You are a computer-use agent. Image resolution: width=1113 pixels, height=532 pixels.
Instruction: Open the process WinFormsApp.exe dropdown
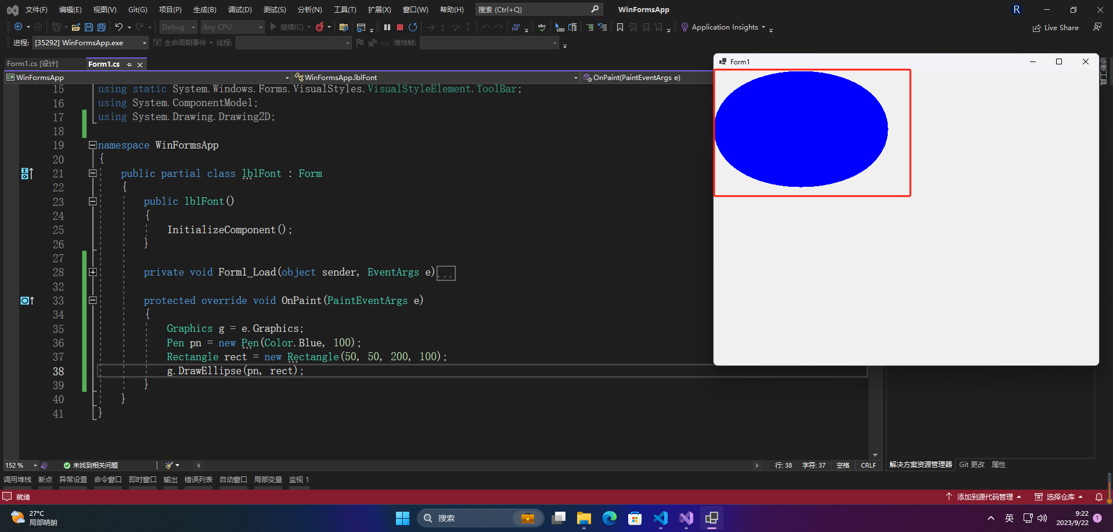coord(90,43)
